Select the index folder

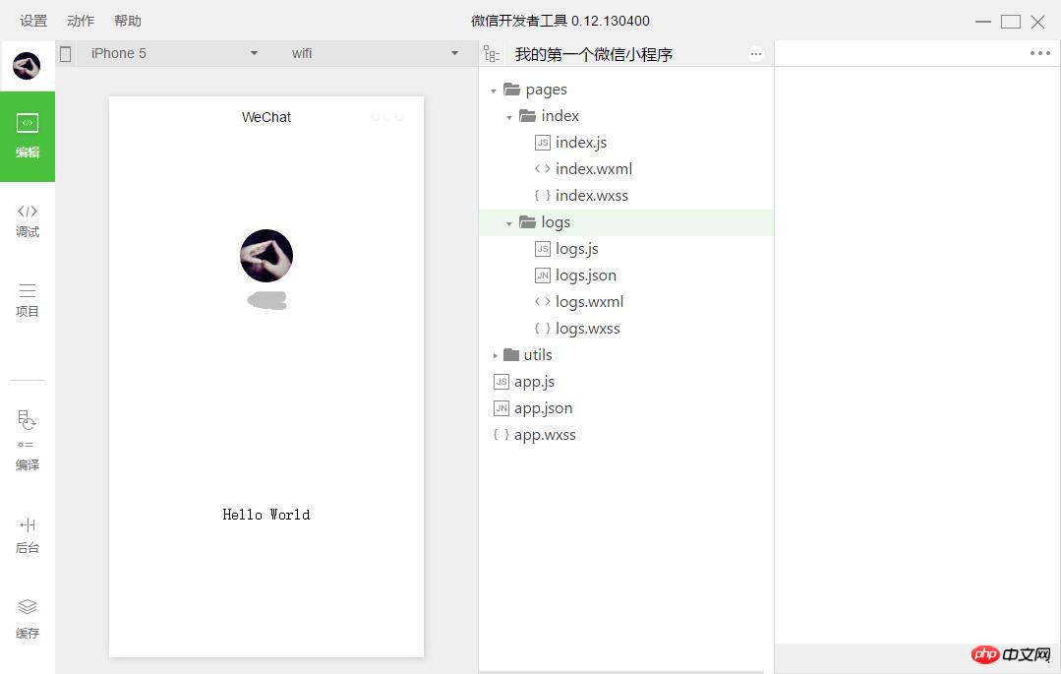(x=560, y=116)
